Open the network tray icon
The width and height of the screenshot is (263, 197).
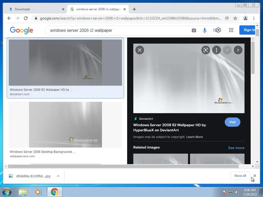(231, 192)
